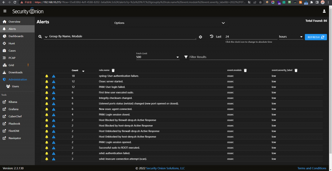Go to Dashboards
Image resolution: width=332 pixels, height=171 pixels.
point(18,36)
